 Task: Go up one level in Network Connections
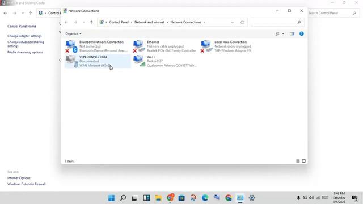(91, 22)
